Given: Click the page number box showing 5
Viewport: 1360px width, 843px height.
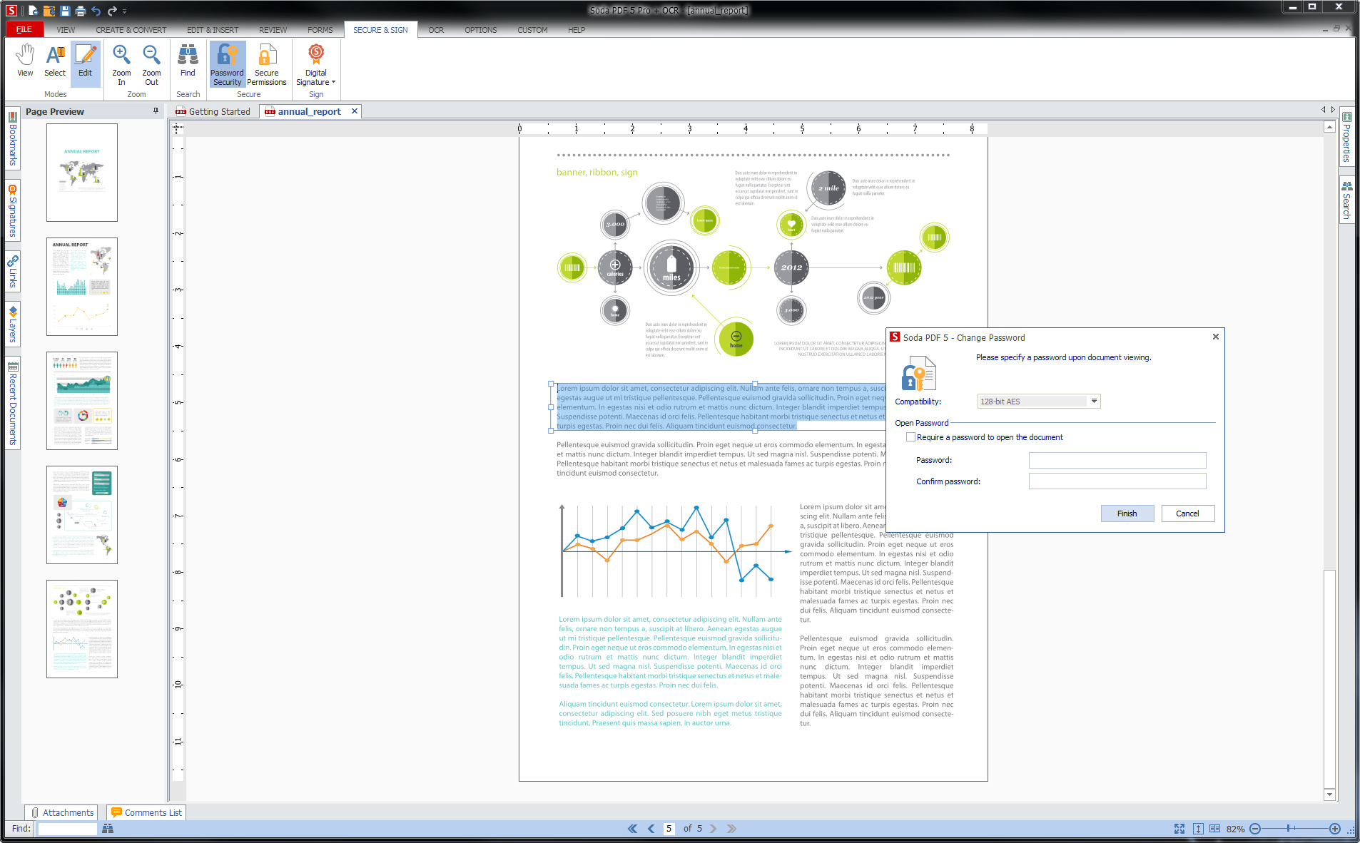Looking at the screenshot, I should [x=669, y=829].
